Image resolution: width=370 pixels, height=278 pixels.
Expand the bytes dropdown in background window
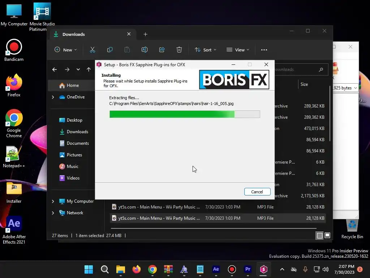coord(356,88)
